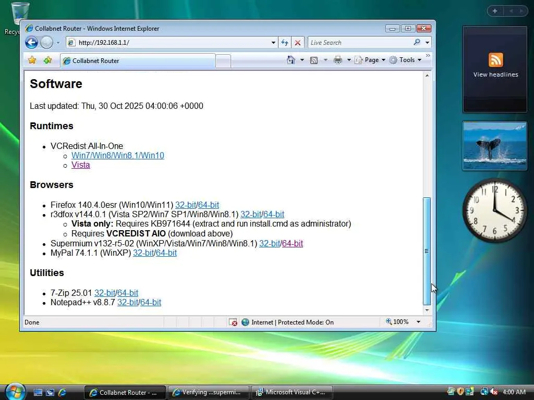This screenshot has height=400, width=534.
Task: Add a gadget with the sidebar plus button
Action: [495, 11]
